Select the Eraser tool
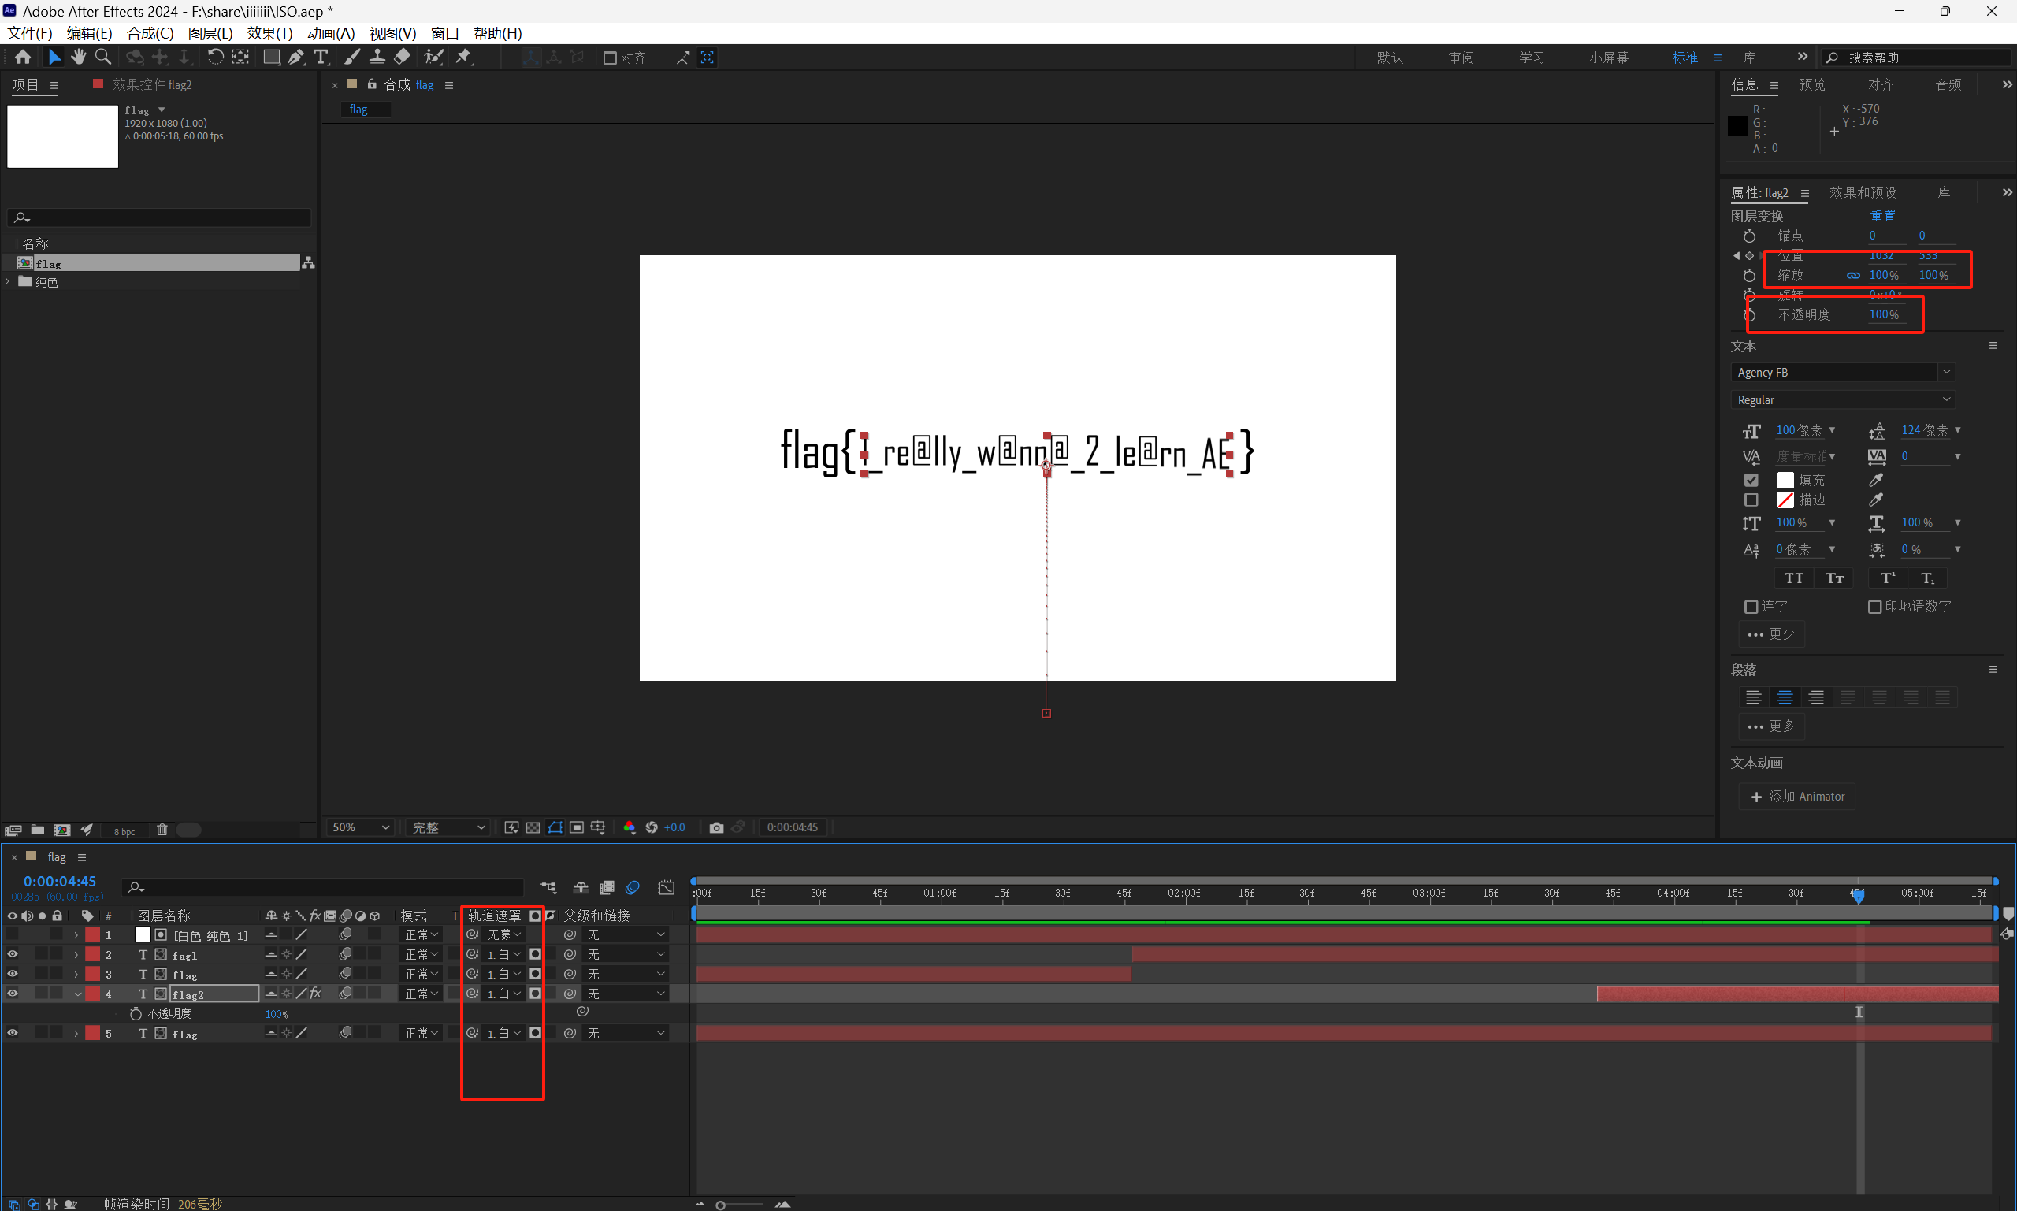This screenshot has height=1211, width=2017. [403, 57]
